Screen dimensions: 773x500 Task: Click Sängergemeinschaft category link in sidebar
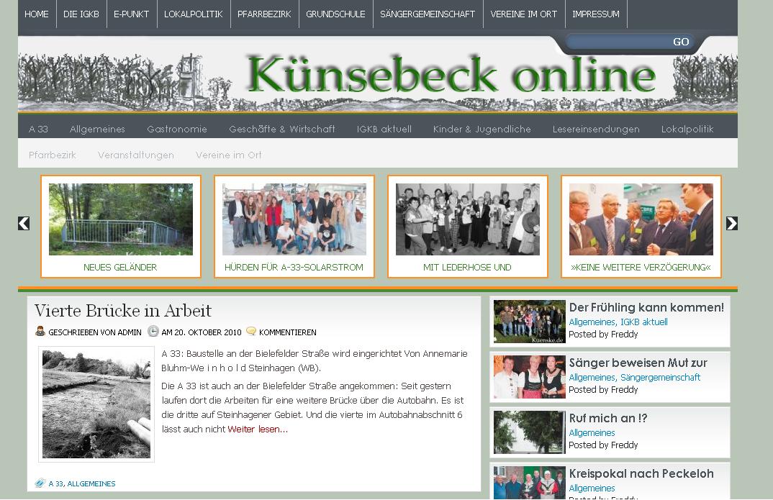[660, 378]
